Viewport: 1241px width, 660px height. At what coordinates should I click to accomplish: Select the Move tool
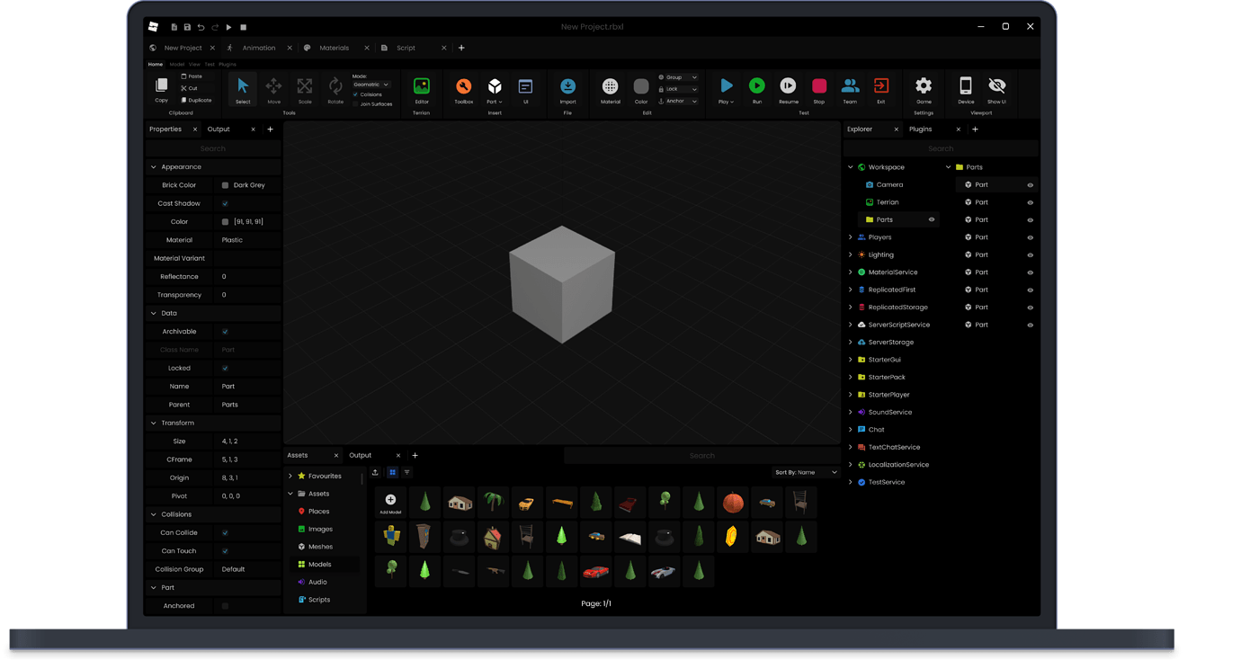[x=273, y=88]
